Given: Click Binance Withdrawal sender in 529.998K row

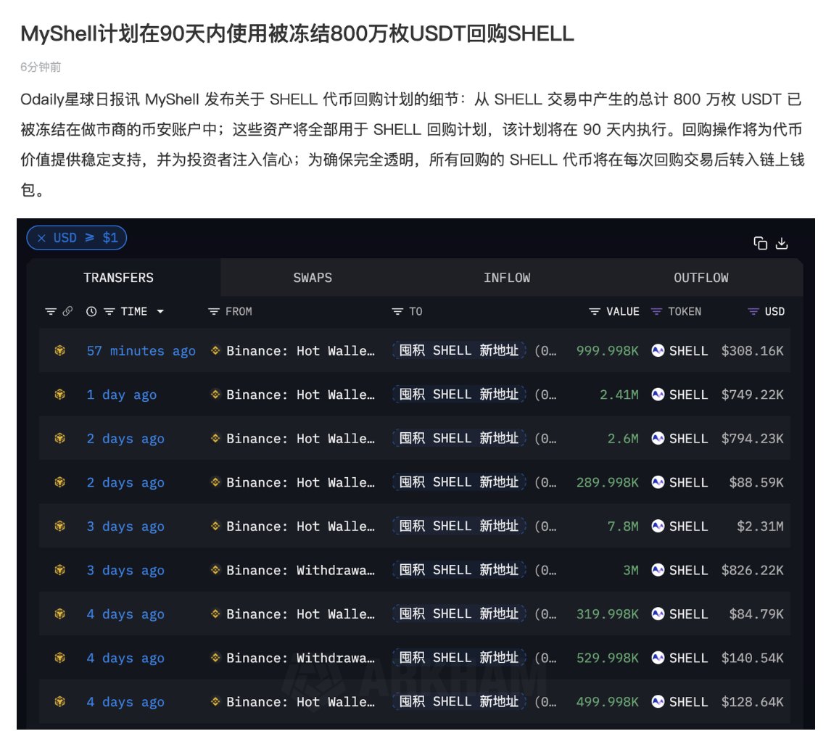Looking at the screenshot, I should click(x=300, y=659).
